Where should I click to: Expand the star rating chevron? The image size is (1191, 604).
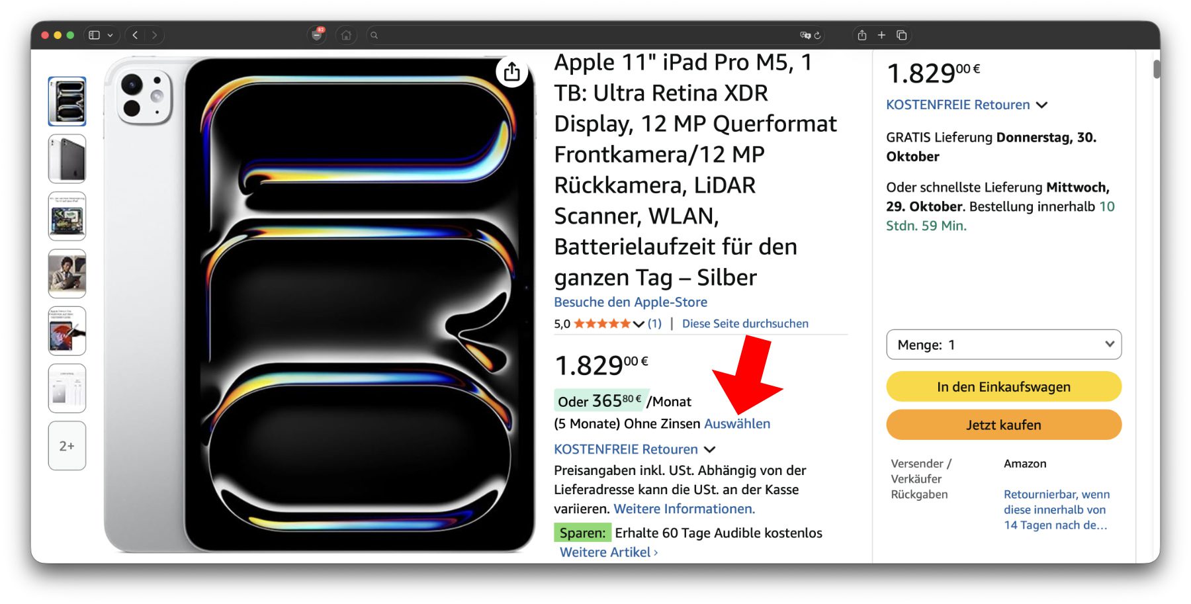click(639, 324)
